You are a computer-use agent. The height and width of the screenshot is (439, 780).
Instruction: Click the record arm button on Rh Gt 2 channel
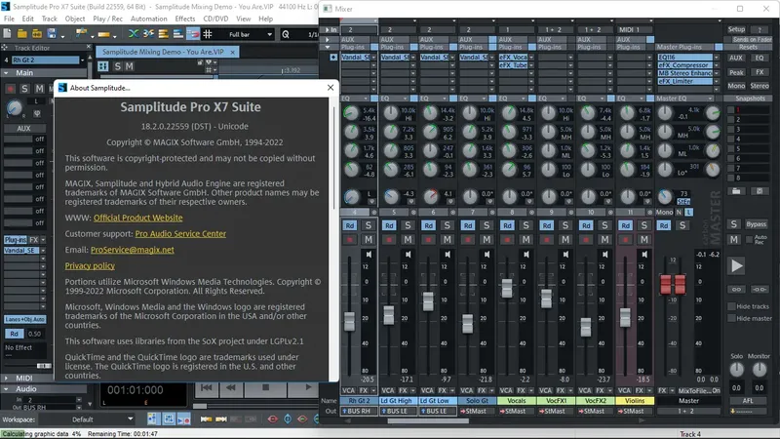click(x=350, y=240)
